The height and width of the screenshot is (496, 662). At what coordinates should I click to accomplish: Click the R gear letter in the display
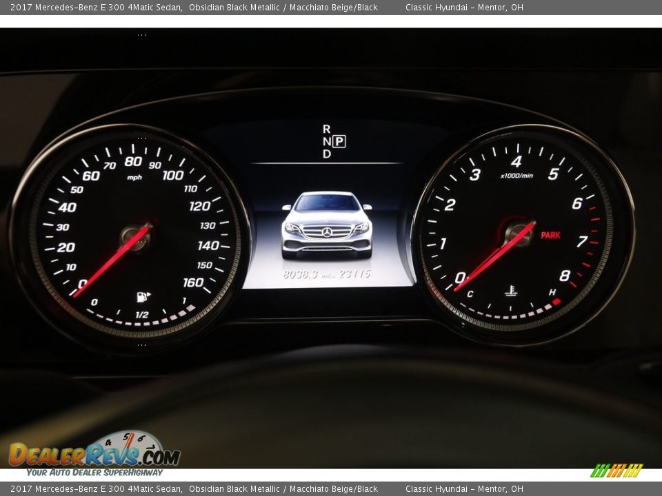pos(326,129)
